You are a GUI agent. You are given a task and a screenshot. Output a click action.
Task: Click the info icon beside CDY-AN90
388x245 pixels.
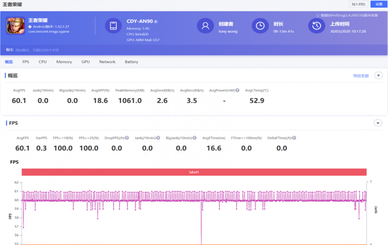point(156,22)
